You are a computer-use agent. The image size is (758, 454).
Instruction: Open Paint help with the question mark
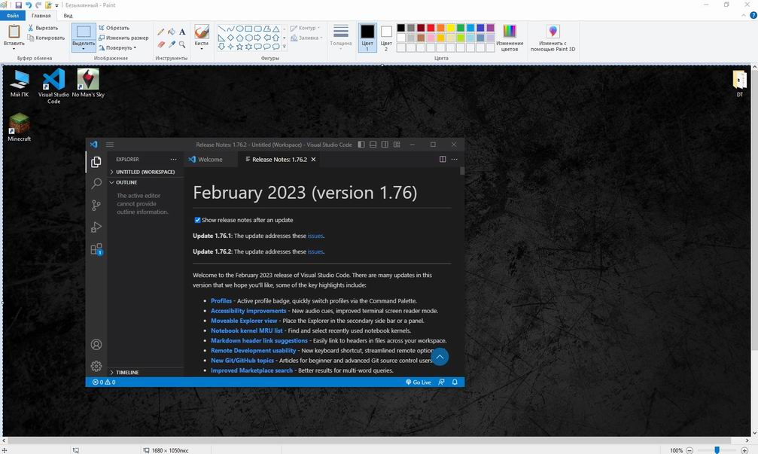tap(753, 16)
